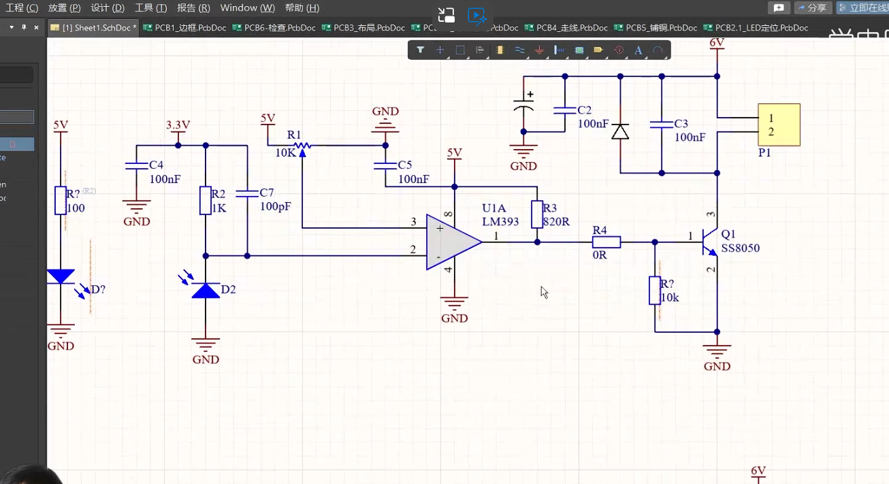Image resolution: width=889 pixels, height=484 pixels.
Task: Click the search field in left panel
Action: pos(17,75)
